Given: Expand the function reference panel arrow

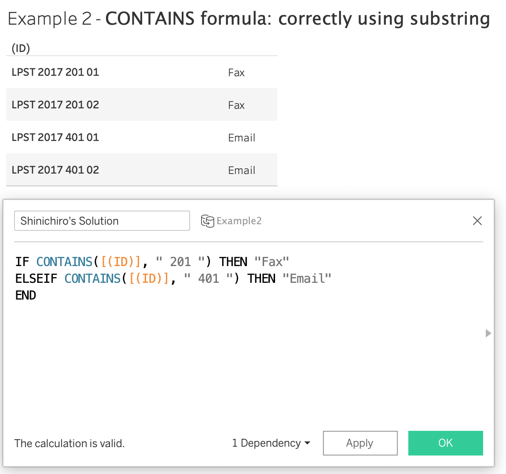Looking at the screenshot, I should coord(488,333).
